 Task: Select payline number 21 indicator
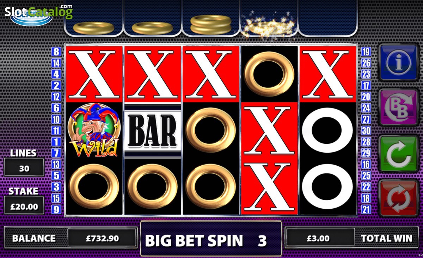click(x=366, y=210)
